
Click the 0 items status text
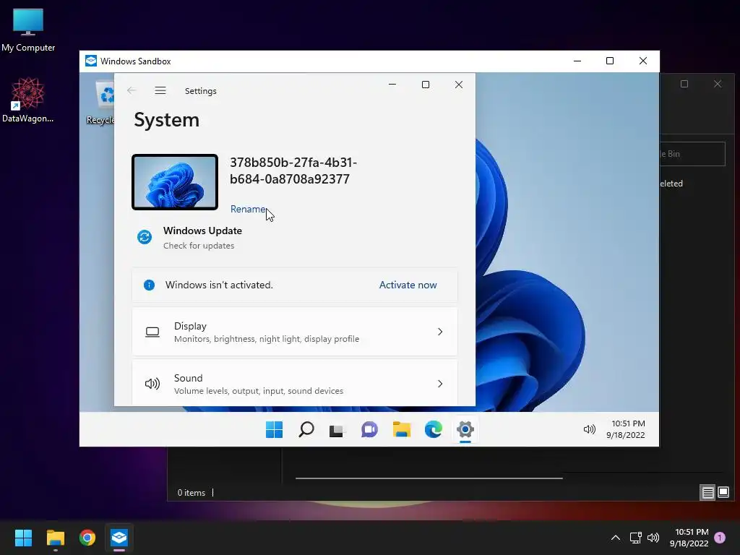point(191,493)
